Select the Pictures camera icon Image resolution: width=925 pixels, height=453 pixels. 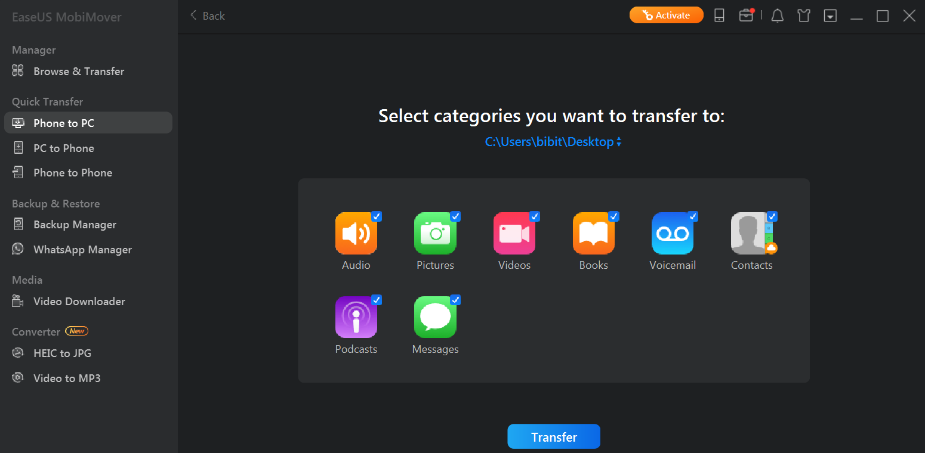point(435,234)
